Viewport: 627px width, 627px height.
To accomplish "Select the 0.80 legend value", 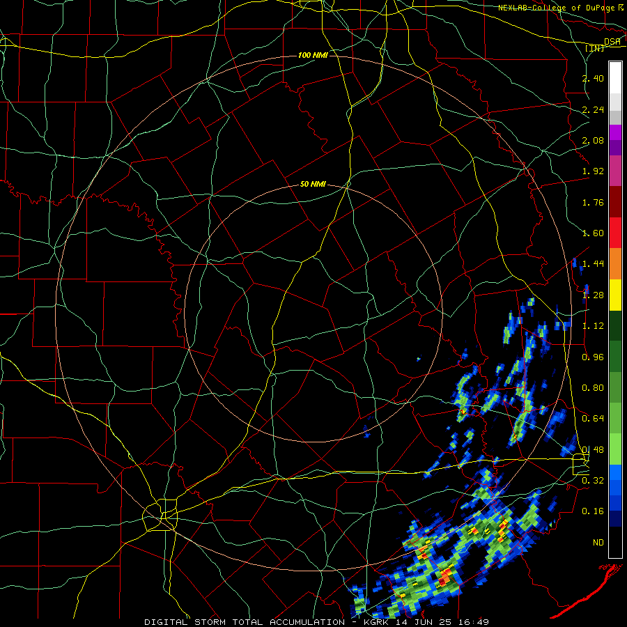I will point(593,388).
